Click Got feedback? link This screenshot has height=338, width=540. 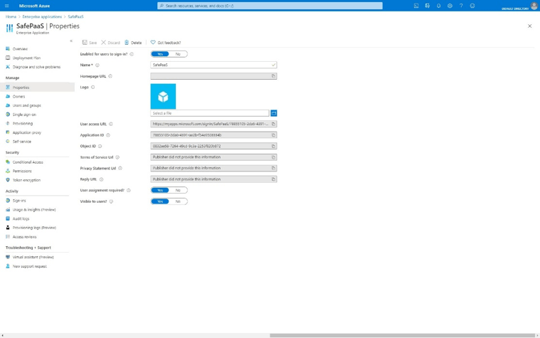pyautogui.click(x=166, y=43)
